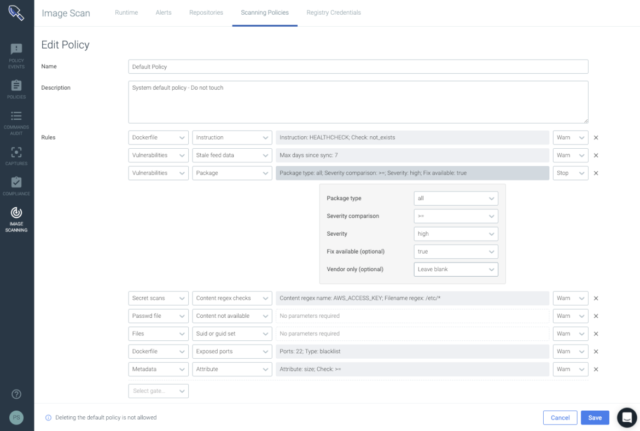This screenshot has width=640, height=431.
Task: Open the chat support widget
Action: pos(627,417)
